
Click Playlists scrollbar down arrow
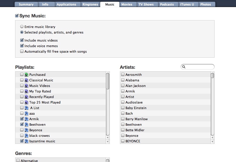(108, 142)
